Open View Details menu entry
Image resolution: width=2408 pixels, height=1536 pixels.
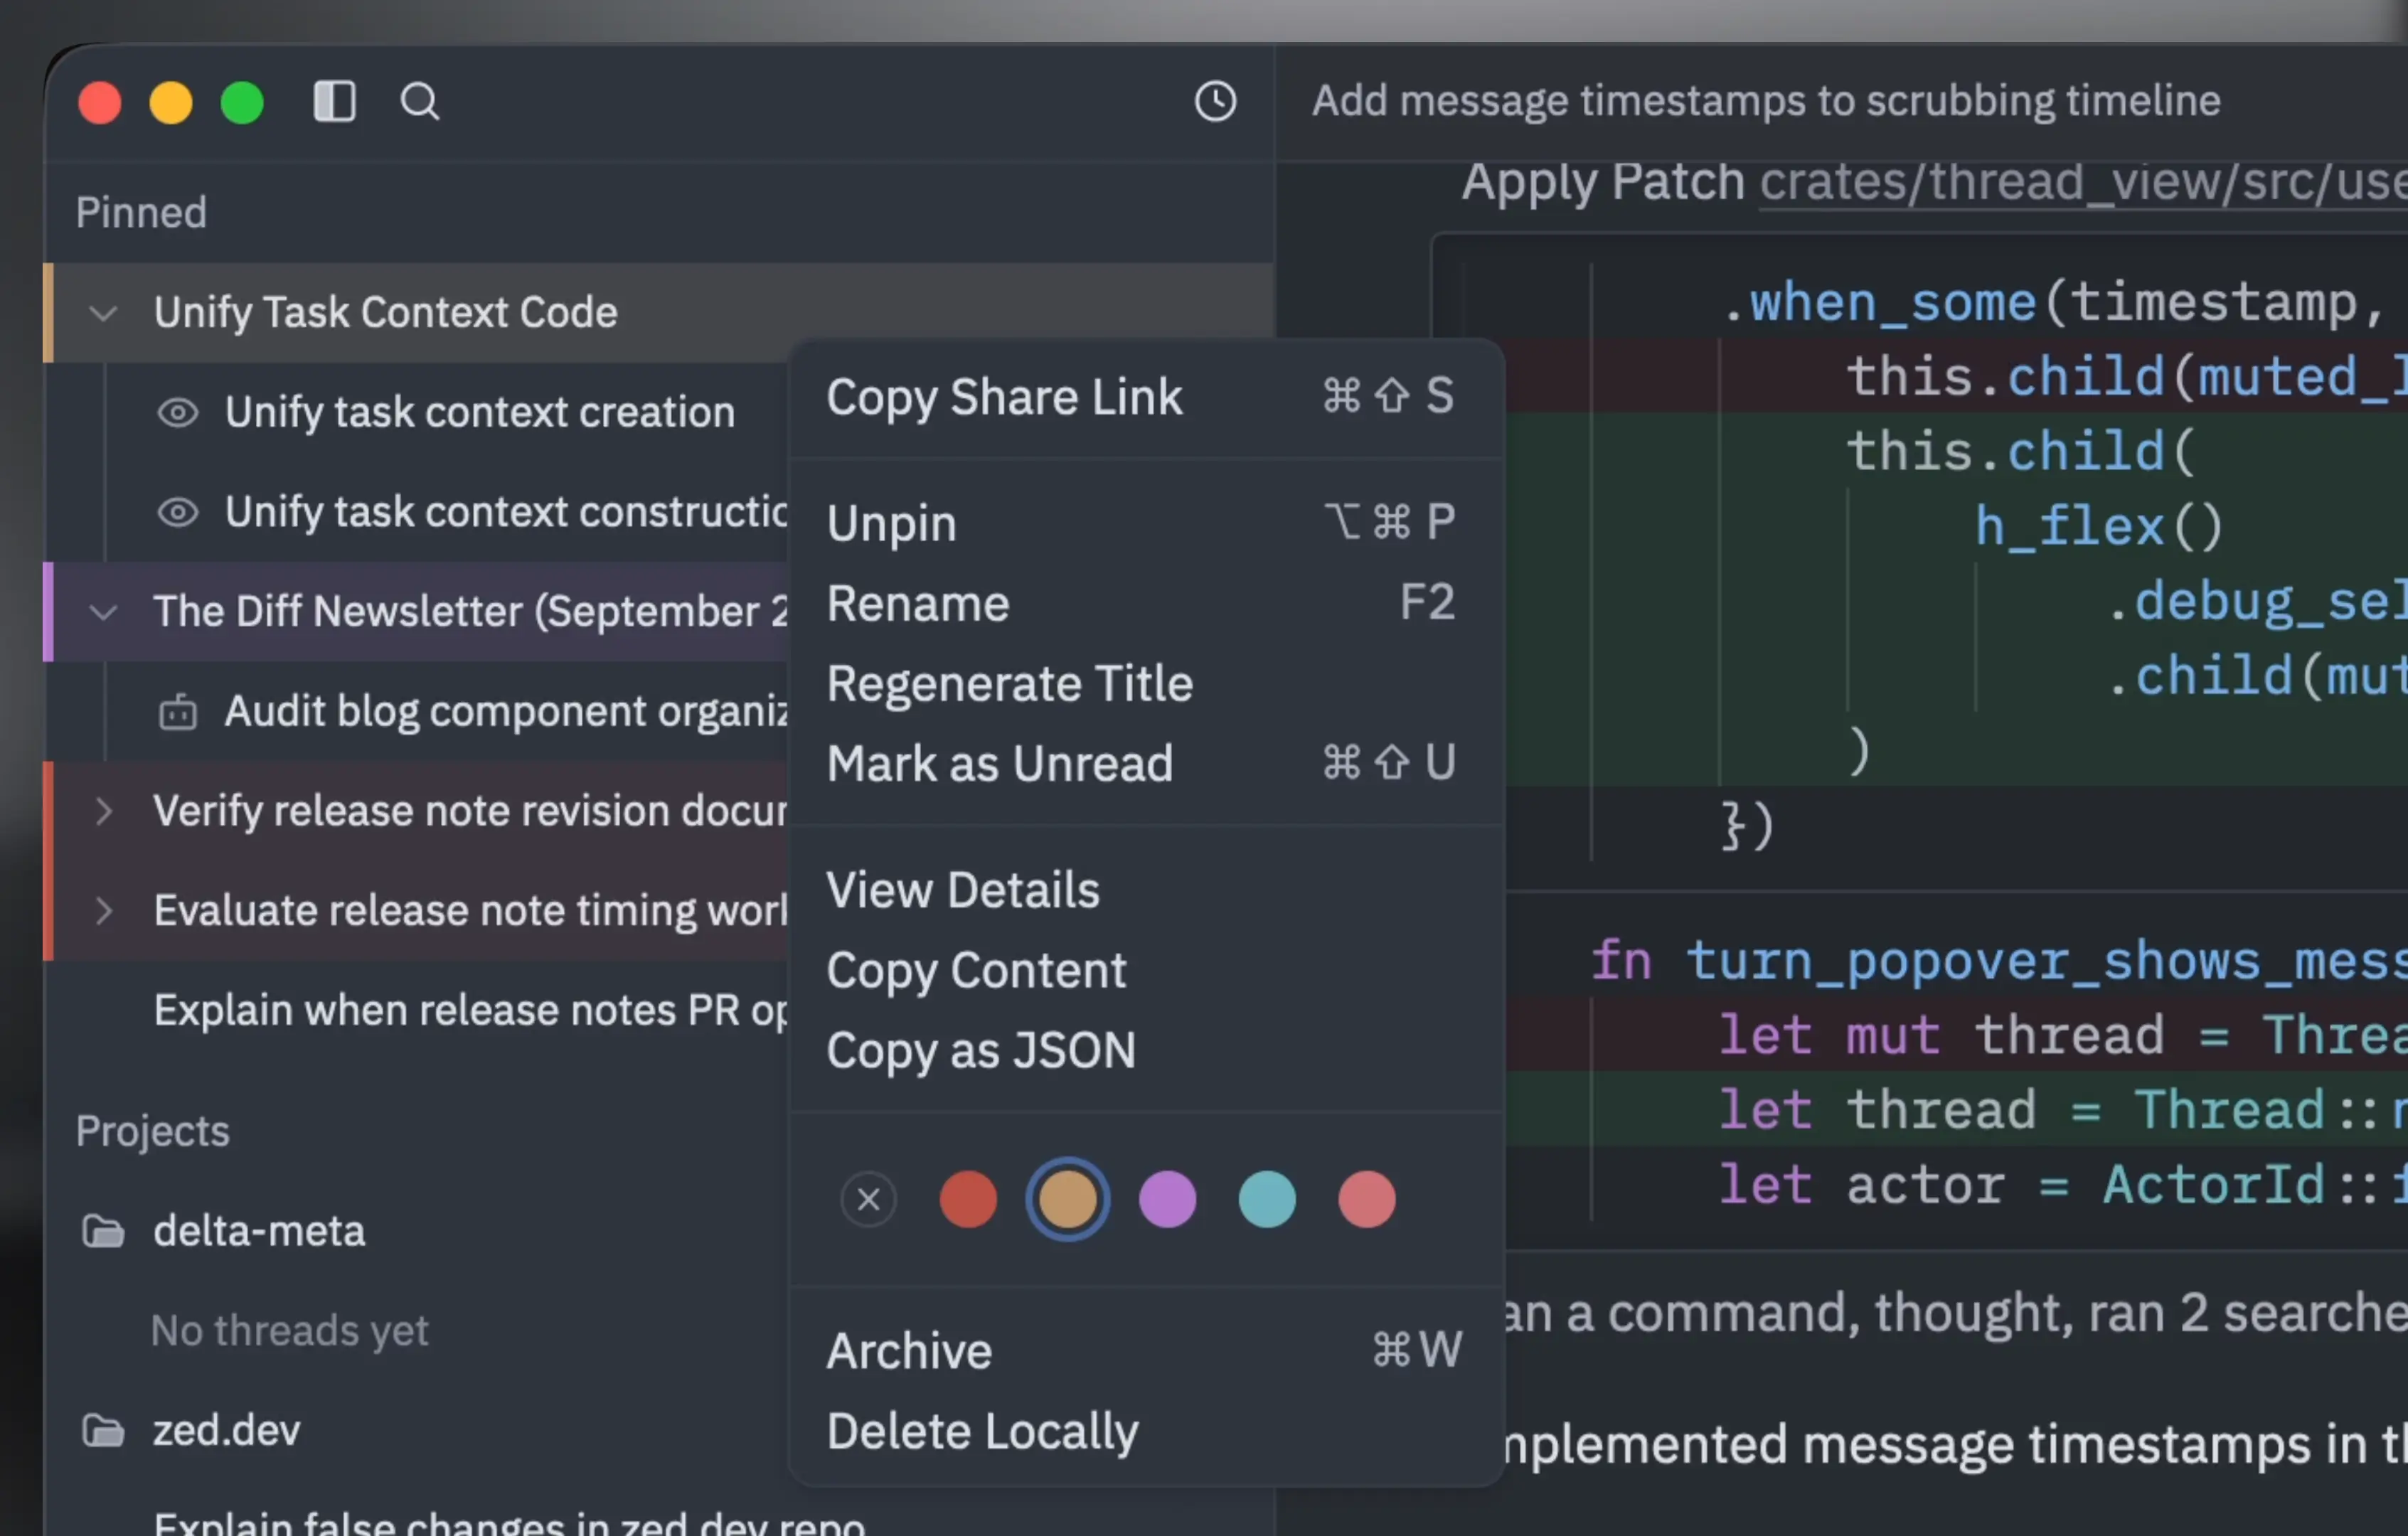click(x=1147, y=890)
